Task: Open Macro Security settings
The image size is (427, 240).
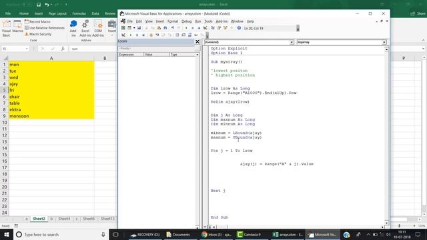Action: pyautogui.click(x=38, y=34)
